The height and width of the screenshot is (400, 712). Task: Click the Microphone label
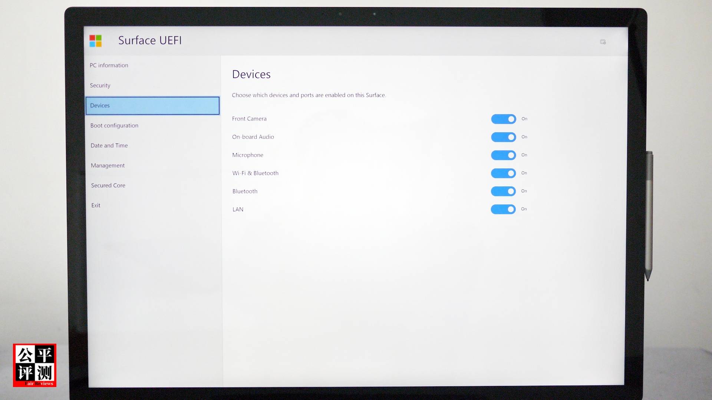pos(248,155)
